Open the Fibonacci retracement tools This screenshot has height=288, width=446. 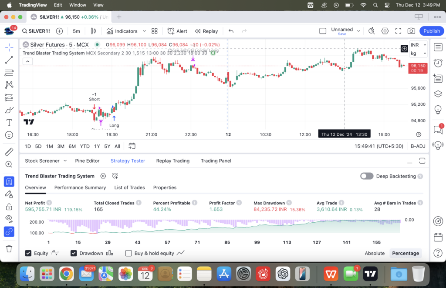pyautogui.click(x=9, y=72)
